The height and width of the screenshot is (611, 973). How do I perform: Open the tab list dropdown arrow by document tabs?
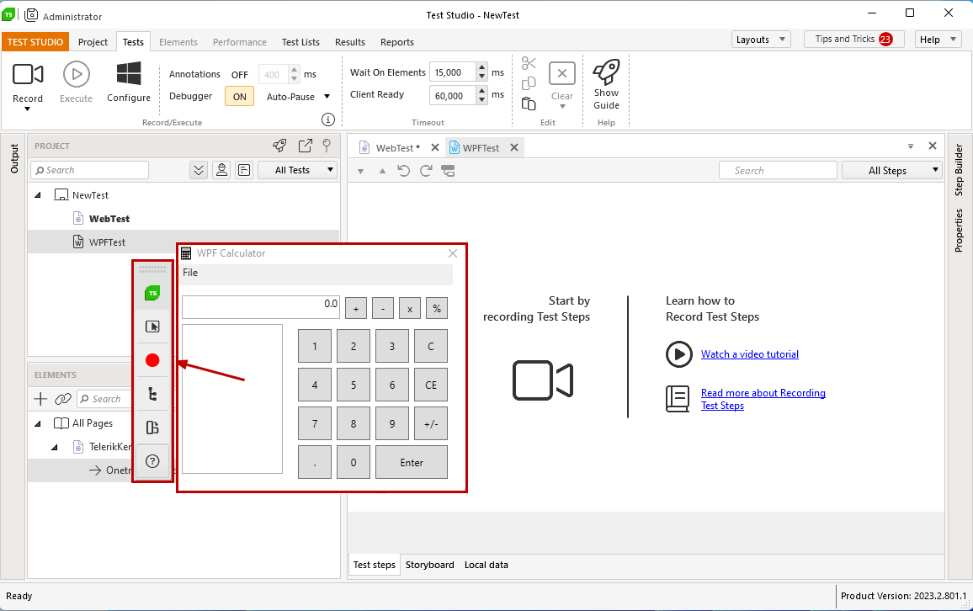[x=911, y=146]
